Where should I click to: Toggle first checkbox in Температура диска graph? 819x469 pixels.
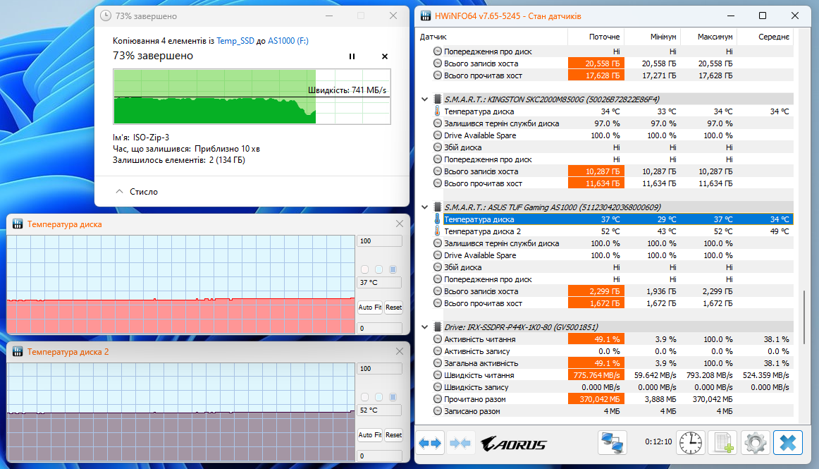[364, 270]
